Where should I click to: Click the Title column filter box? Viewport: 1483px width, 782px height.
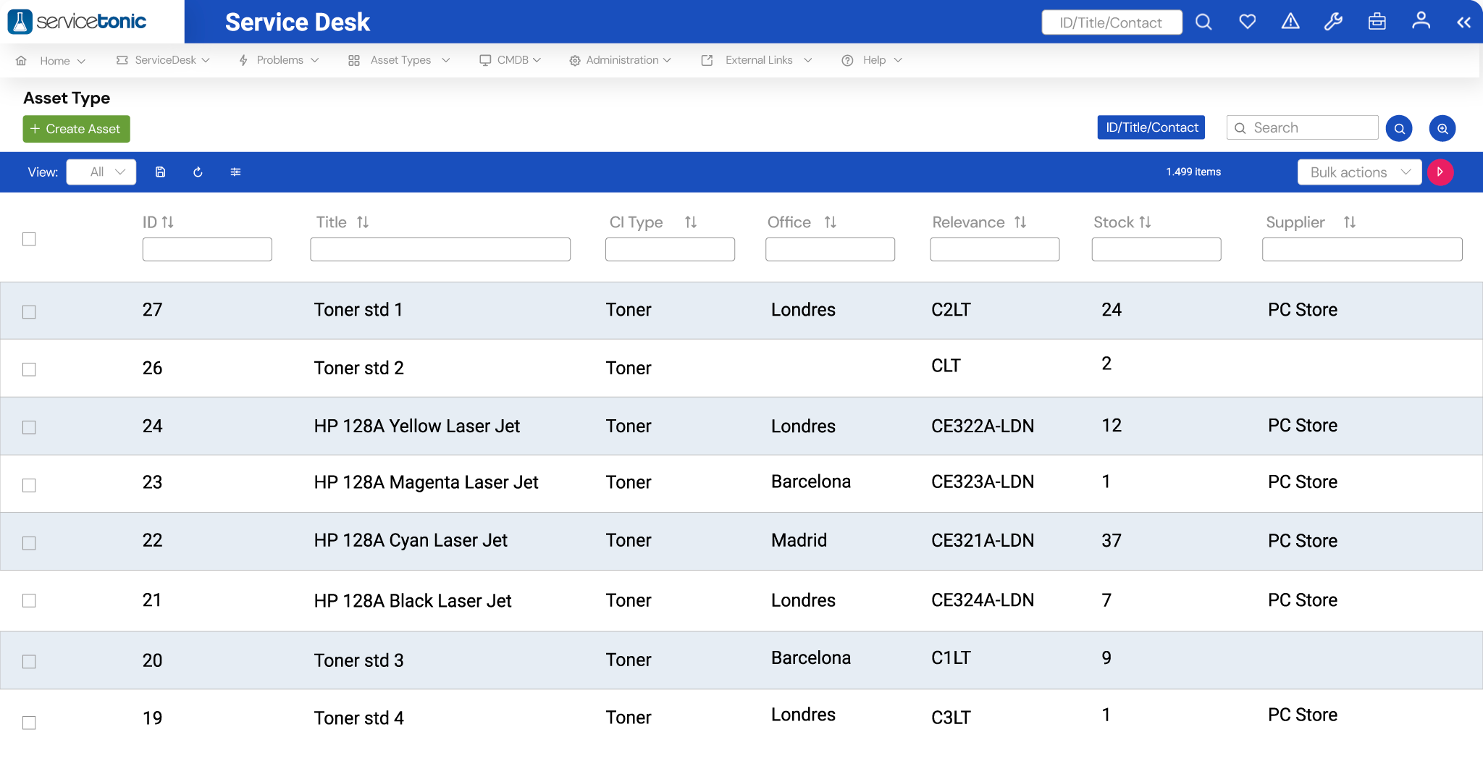click(x=440, y=249)
